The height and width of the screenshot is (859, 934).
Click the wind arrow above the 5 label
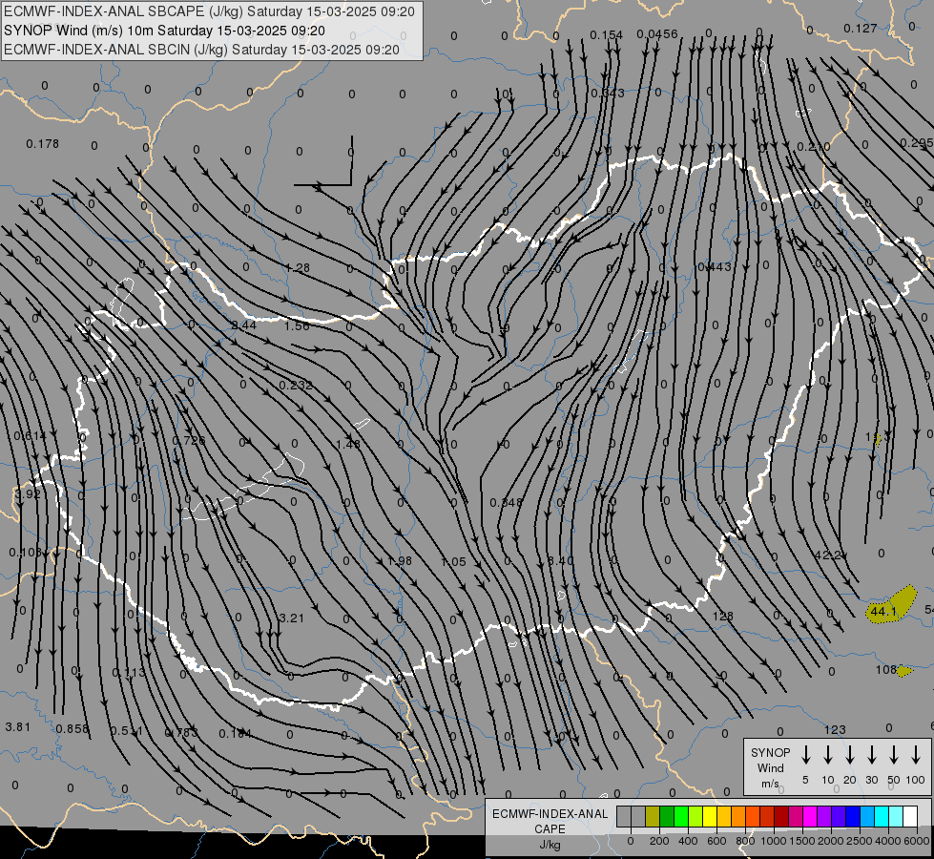pos(805,755)
